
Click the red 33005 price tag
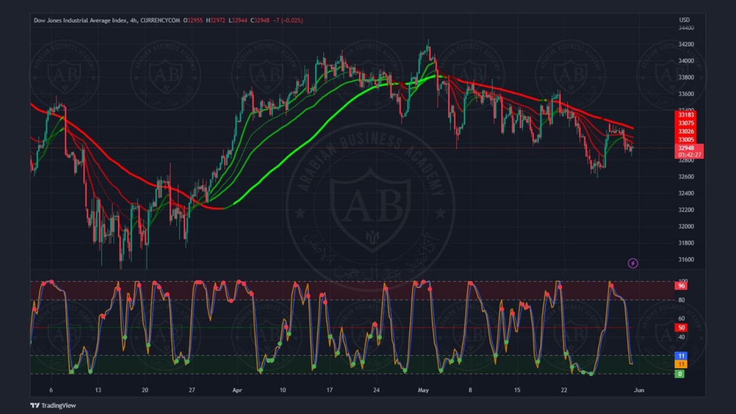pyautogui.click(x=686, y=140)
